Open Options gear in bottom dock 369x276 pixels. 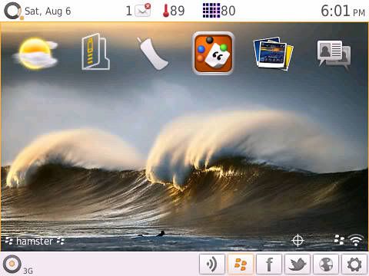(354, 264)
